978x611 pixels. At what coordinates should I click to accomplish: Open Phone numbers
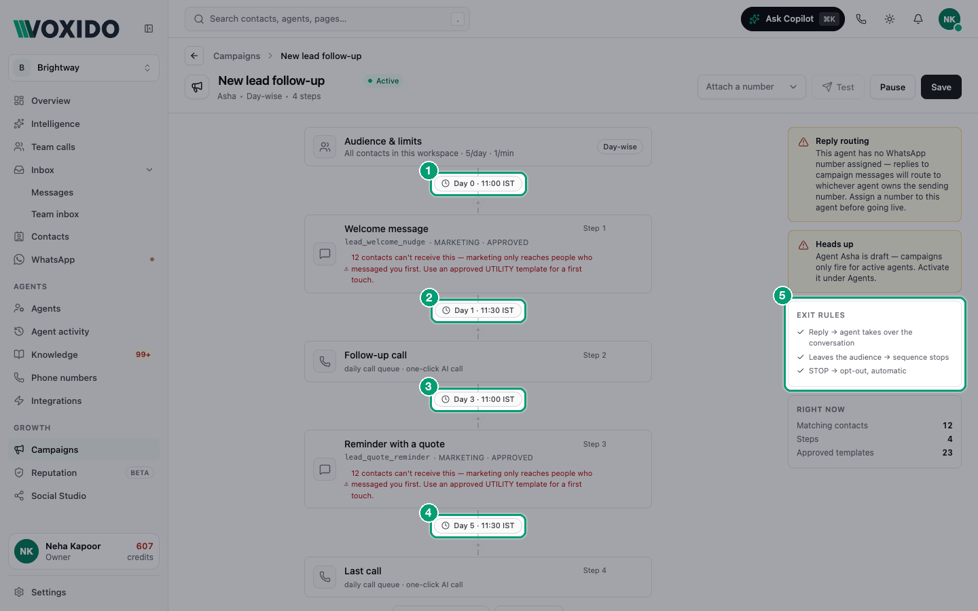click(x=84, y=377)
